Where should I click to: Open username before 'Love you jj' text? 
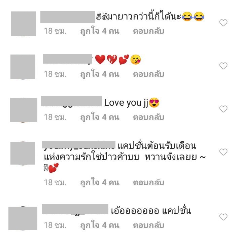[x=71, y=101]
